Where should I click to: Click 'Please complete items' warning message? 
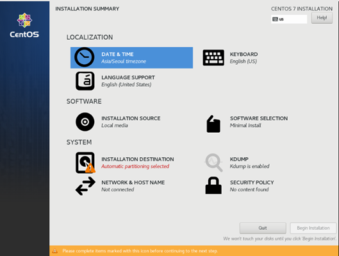pyautogui.click(x=140, y=251)
